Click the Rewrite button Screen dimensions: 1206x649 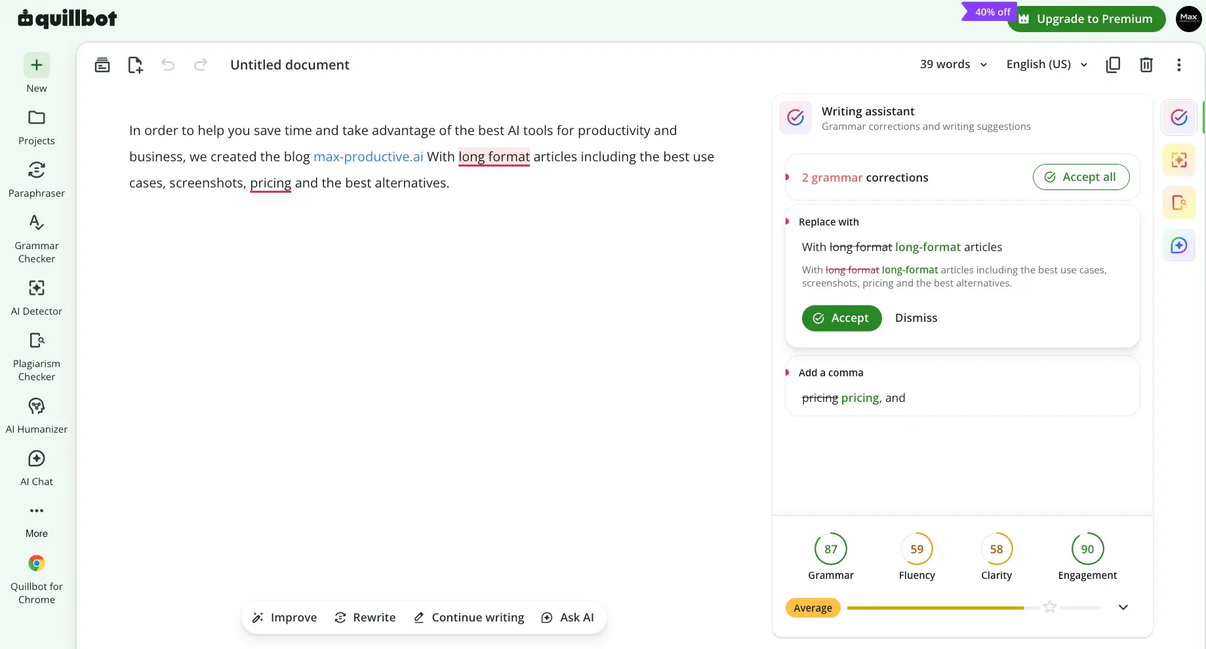tap(365, 618)
